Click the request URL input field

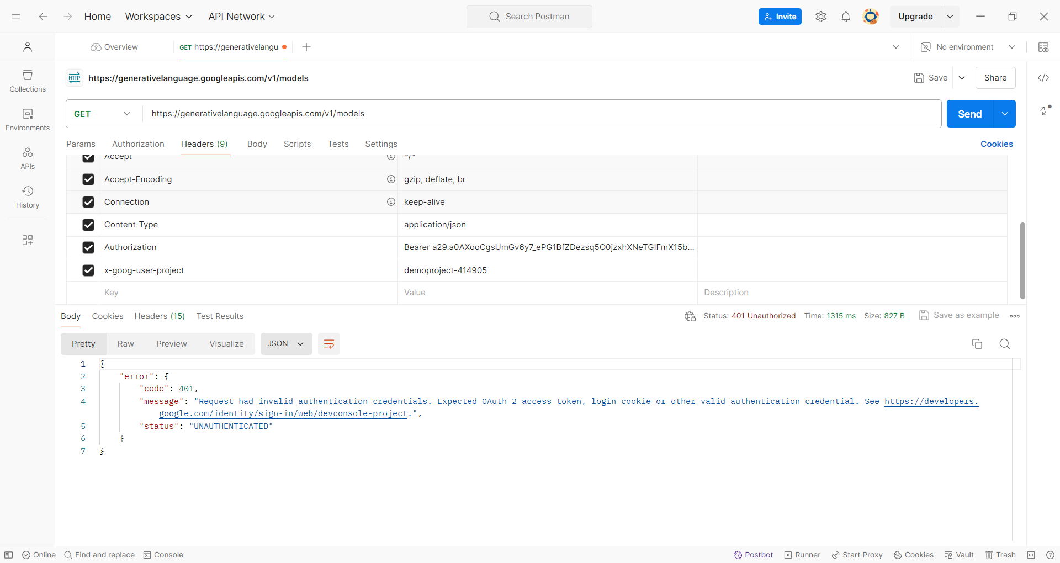coord(542,114)
